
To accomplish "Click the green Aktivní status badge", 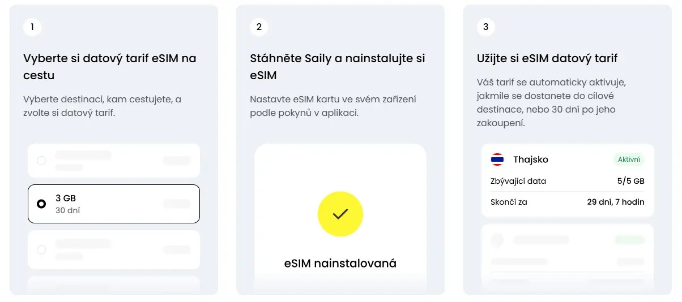I will 629,159.
